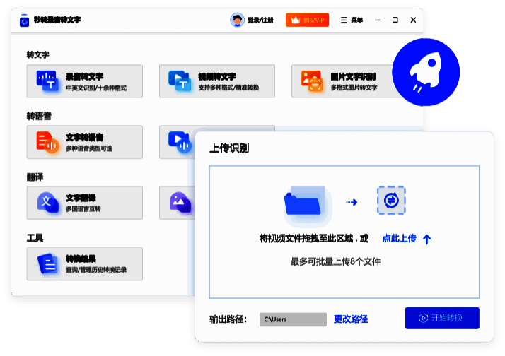
Task: Click the crown icon on the VIP button
Action: point(296,20)
